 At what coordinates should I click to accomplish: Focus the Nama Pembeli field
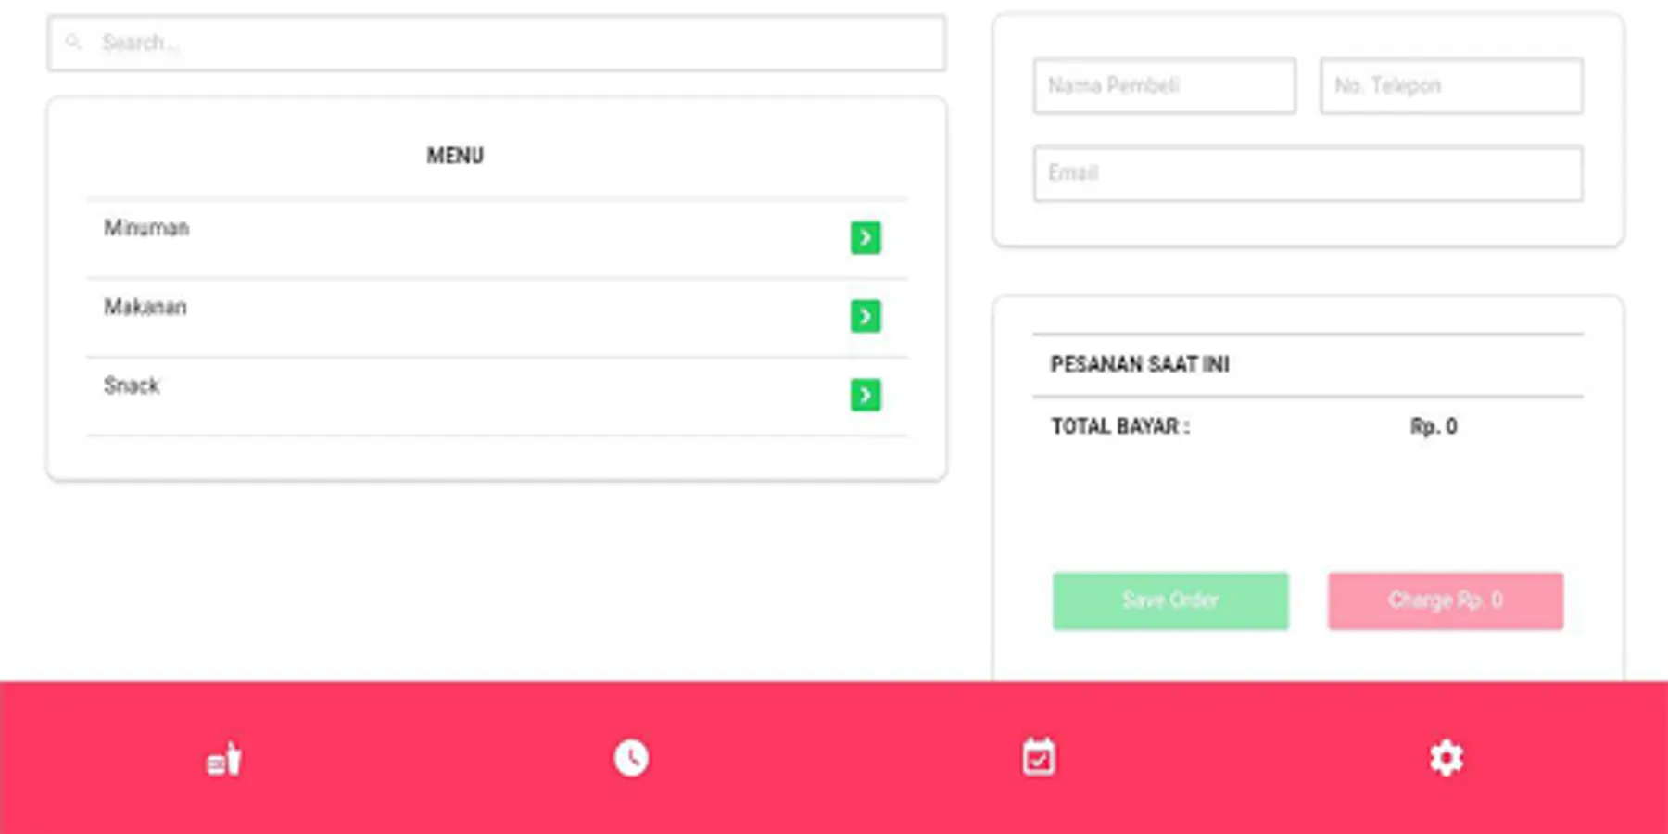click(x=1165, y=86)
